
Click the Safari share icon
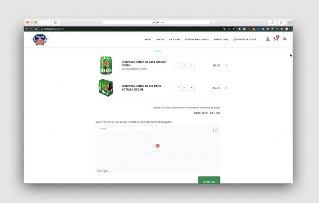click(272, 22)
